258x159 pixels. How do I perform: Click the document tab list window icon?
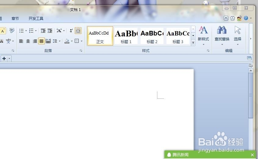[x=249, y=58]
